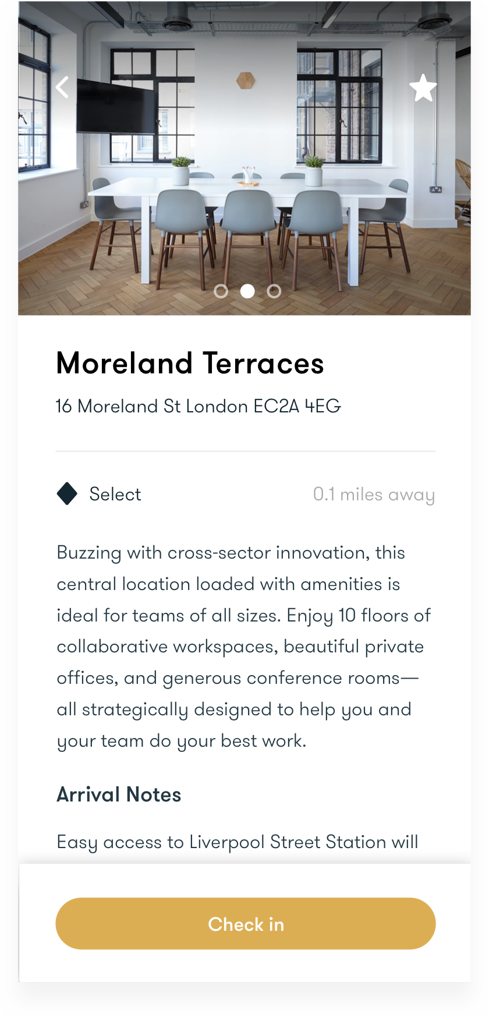Tap the dark diamond Select icon
This screenshot has width=489, height=1017.
[67, 494]
